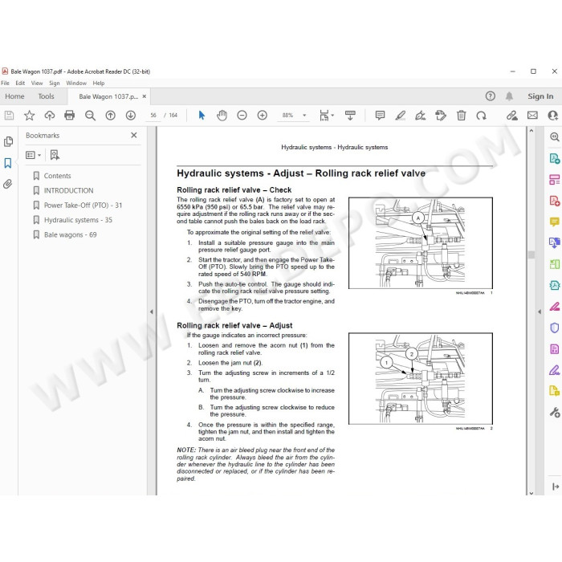This screenshot has height=562, width=562.
Task: Open Help question mark icon
Action: [x=491, y=96]
